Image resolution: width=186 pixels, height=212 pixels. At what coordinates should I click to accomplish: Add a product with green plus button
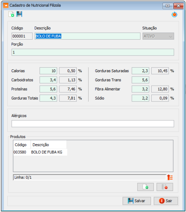tap(145, 187)
